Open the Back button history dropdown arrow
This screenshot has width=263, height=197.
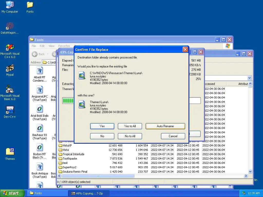coord(48,54)
